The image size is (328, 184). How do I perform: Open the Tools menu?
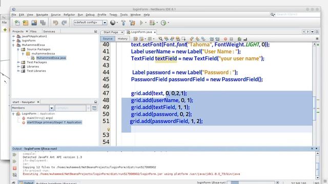pyautogui.click(x=124, y=15)
